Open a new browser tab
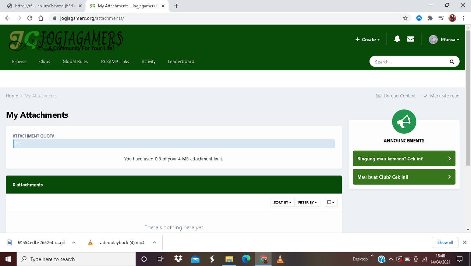The image size is (471, 266). (176, 6)
